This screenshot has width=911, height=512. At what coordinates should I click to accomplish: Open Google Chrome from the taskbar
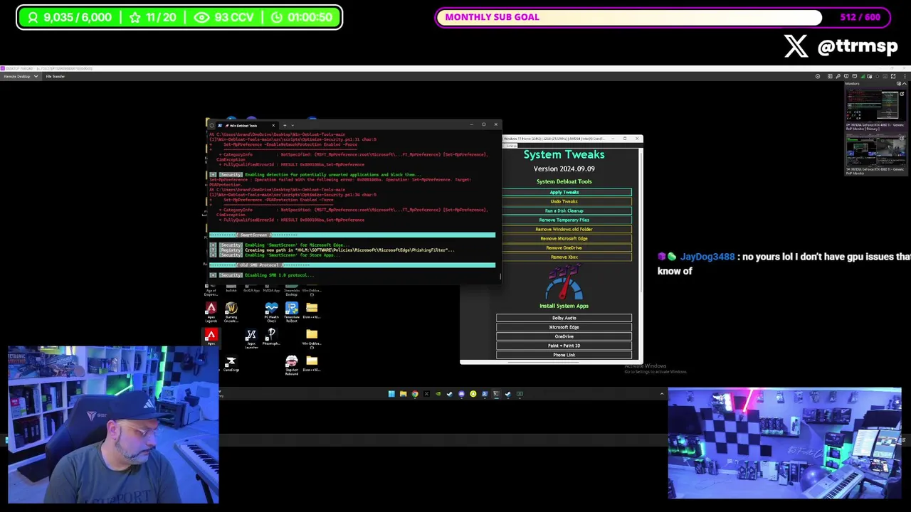(x=415, y=394)
